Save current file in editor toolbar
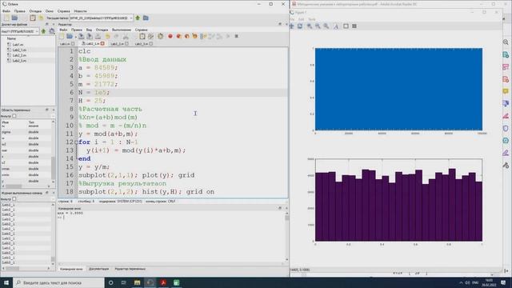Viewport: 512px width, 288px height. click(82, 36)
